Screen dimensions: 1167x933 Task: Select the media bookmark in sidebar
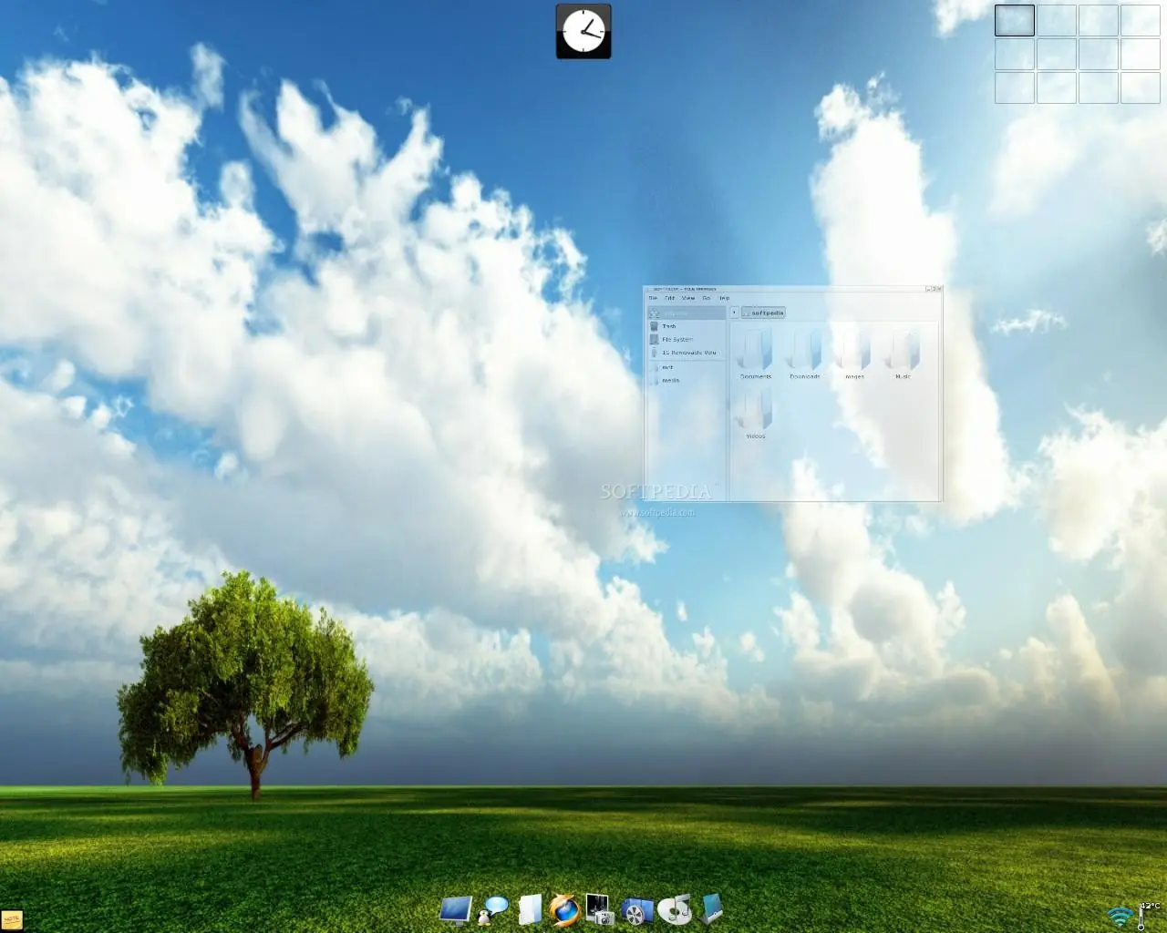pyautogui.click(x=687, y=381)
